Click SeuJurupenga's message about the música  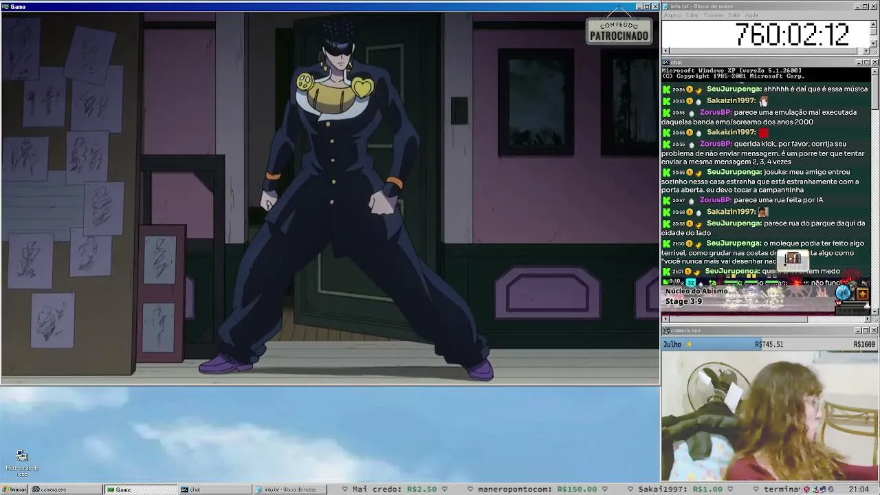pos(764,89)
